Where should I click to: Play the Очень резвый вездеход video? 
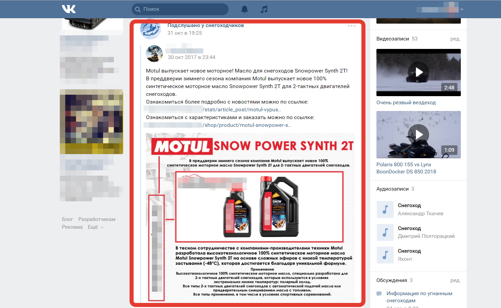[x=419, y=73]
